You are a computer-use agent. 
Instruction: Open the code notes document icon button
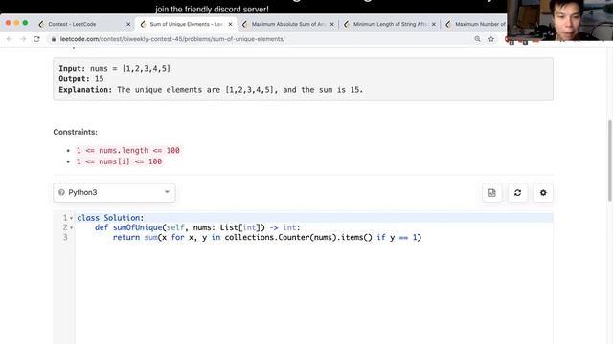coord(491,193)
